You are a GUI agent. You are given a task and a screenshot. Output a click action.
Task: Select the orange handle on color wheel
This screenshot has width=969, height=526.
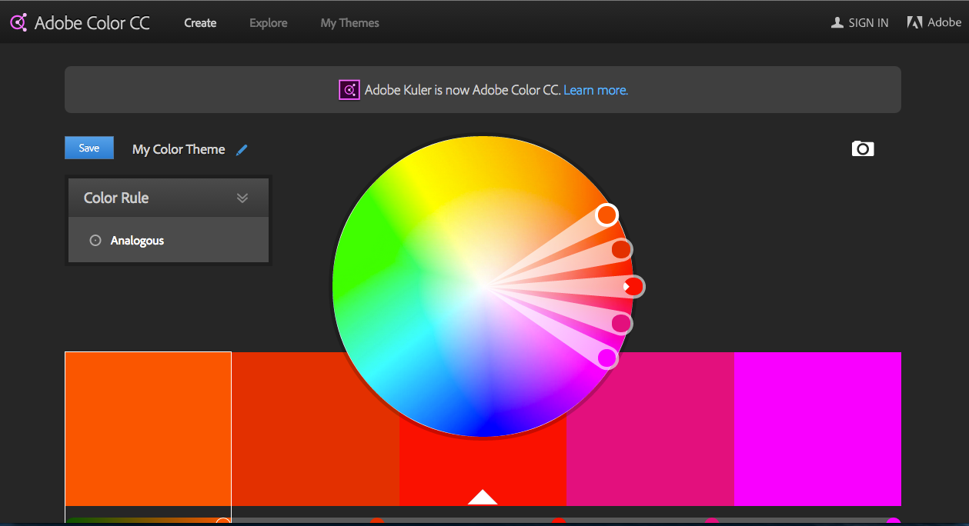(x=607, y=215)
